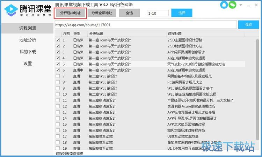
Task: Click 直播中 type in row 6
Action: 78,70
